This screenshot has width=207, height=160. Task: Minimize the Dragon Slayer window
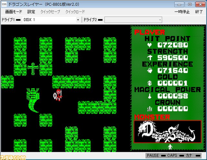(179, 4)
